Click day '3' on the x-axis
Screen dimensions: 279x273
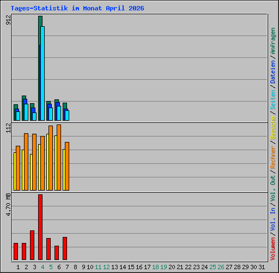point(34,267)
